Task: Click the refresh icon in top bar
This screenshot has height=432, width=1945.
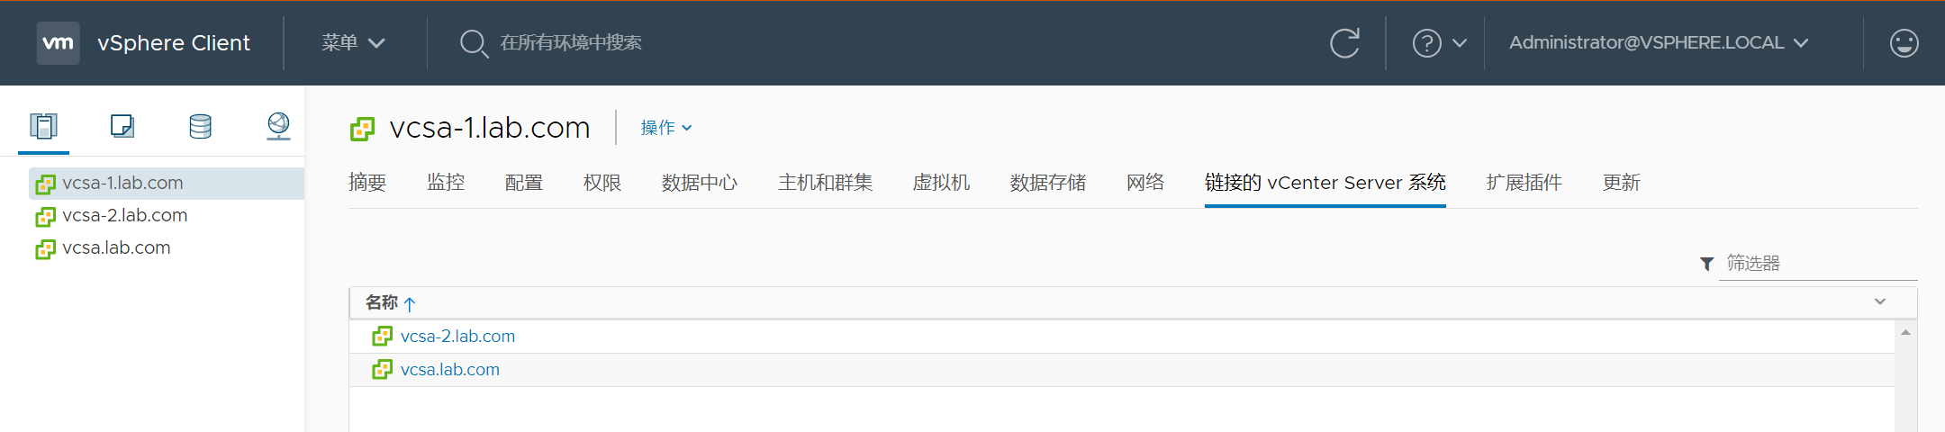Action: 1344,43
